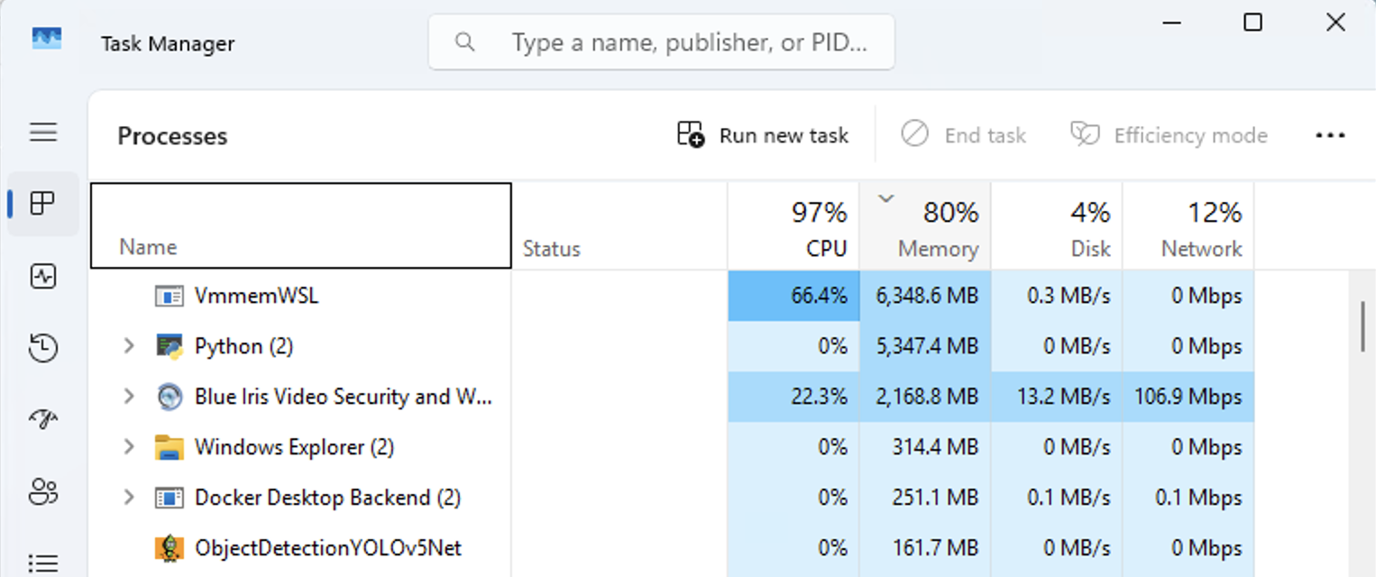
Task: Select the ObjectDetectionYOLOv5Net row name
Action: point(328,548)
